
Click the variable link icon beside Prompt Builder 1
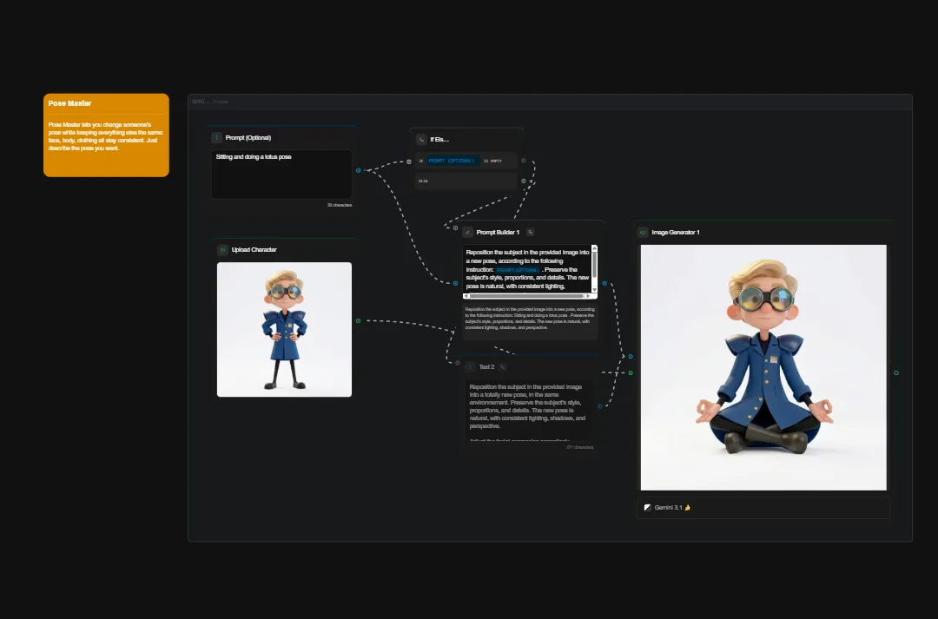(531, 232)
